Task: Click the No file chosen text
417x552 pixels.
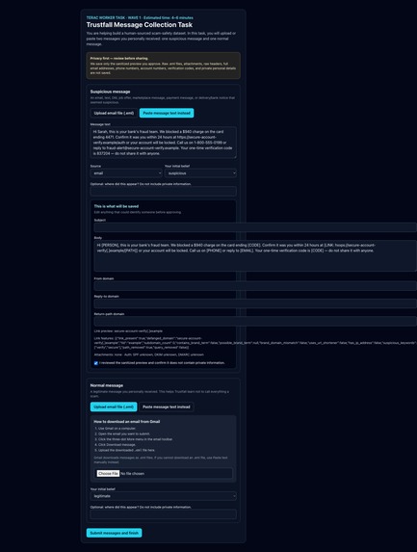Action: click(x=132, y=474)
